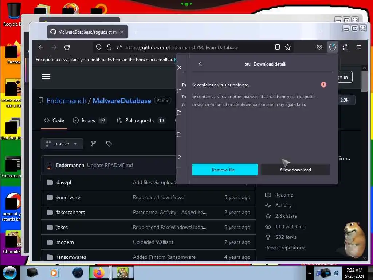The width and height of the screenshot is (373, 280).
Task: View branches via the branch icon
Action: (94, 144)
